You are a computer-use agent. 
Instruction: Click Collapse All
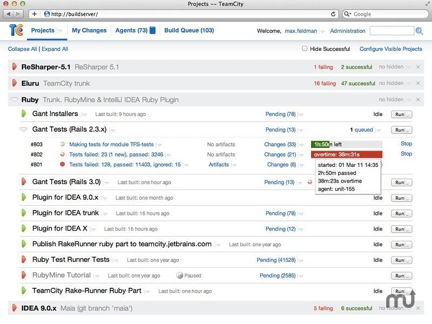tap(22, 49)
